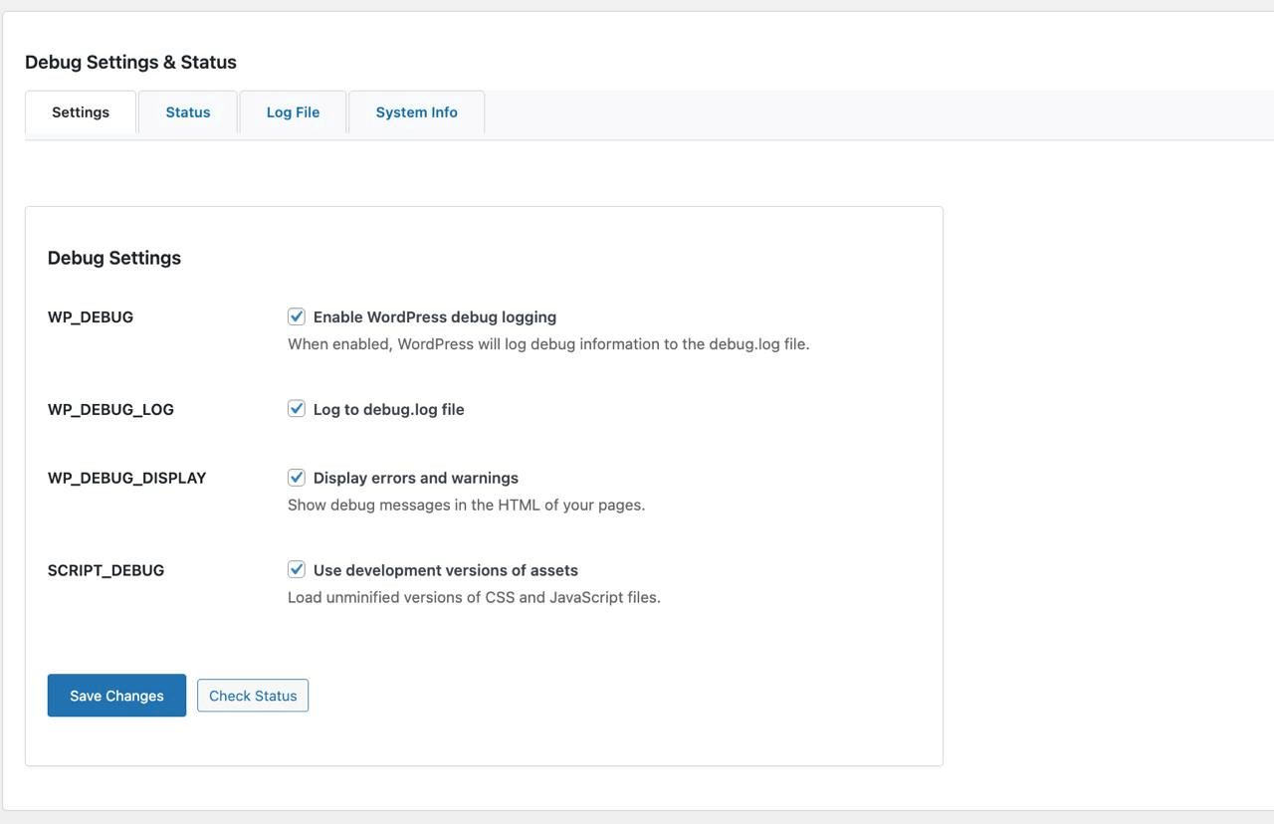Click description 'When enabled, WordPress will log debug information'
Screen dimensions: 1274x824
click(548, 344)
